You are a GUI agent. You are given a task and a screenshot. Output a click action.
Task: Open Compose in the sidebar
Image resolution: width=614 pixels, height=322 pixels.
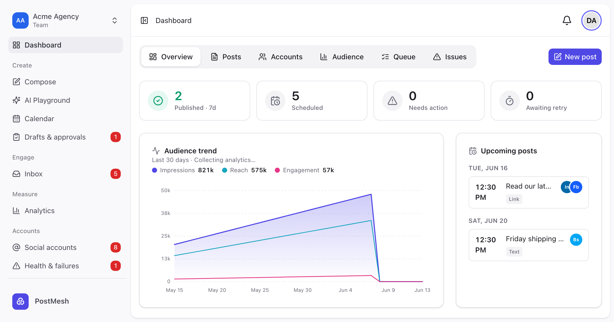pyautogui.click(x=65, y=82)
